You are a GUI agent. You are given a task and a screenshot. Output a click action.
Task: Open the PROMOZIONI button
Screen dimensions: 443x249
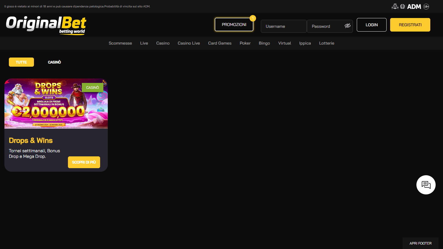pos(234,24)
